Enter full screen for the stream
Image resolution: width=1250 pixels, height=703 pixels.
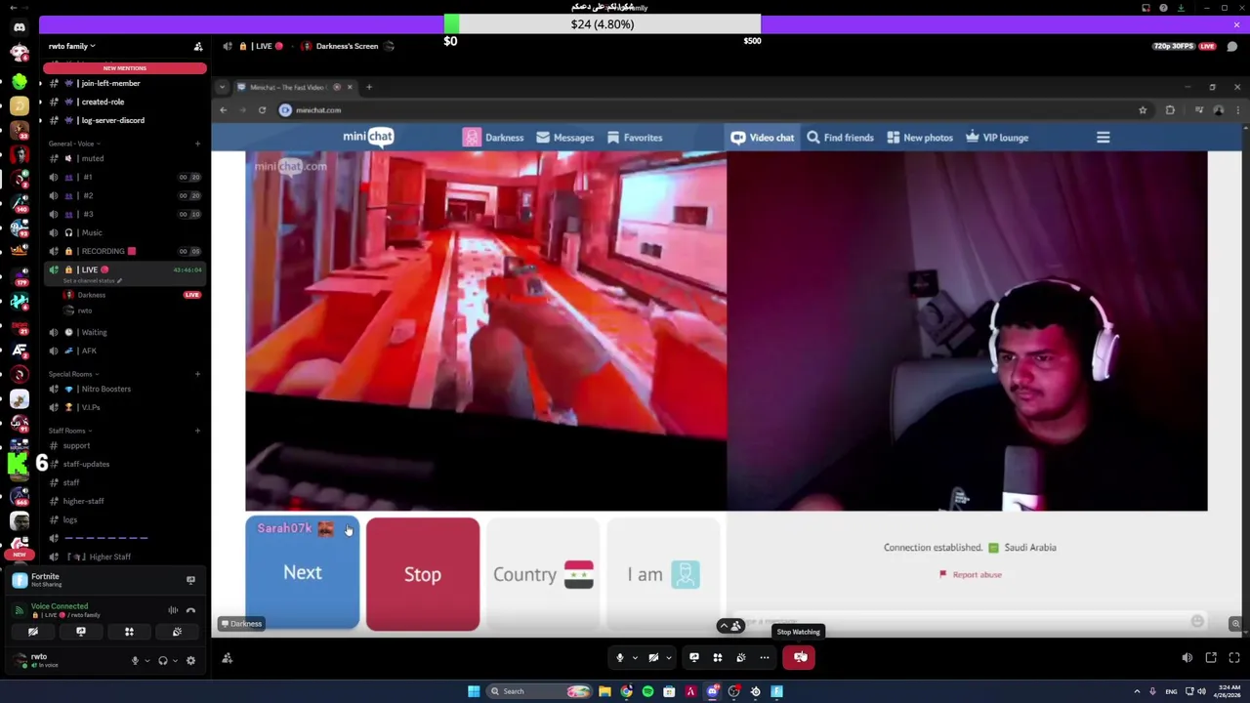[x=1234, y=658]
